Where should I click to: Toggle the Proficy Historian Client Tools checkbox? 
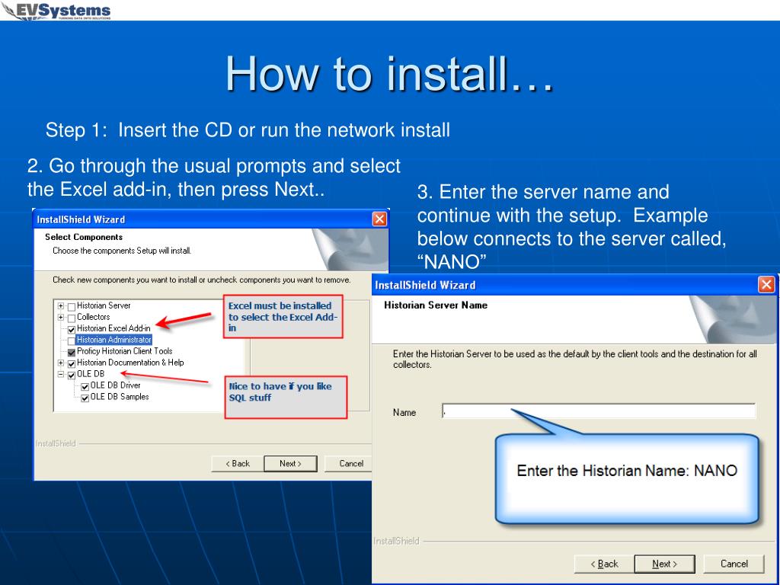pos(72,352)
